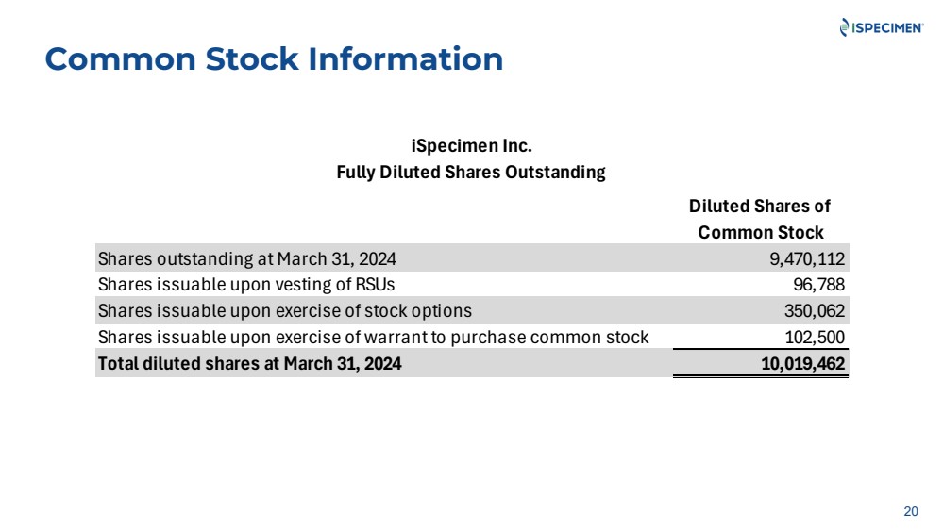Click the Common Stock Information title

point(275,58)
